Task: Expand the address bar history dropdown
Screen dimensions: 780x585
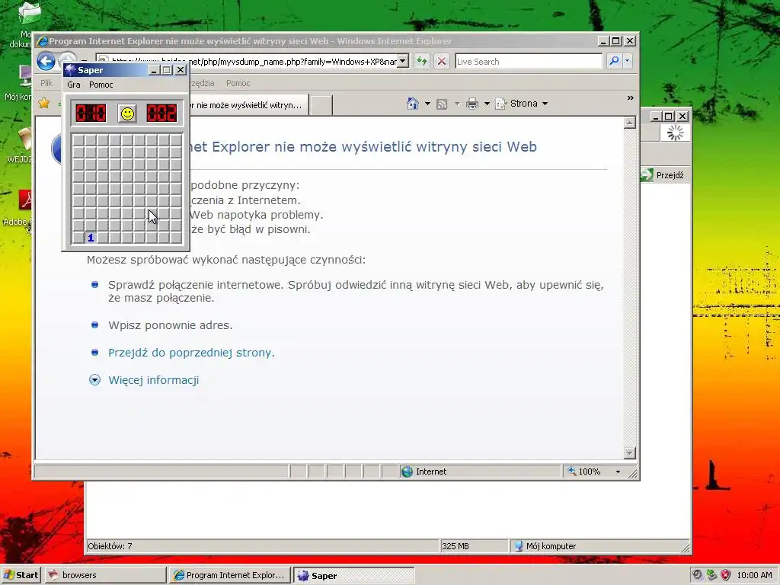Action: [404, 61]
